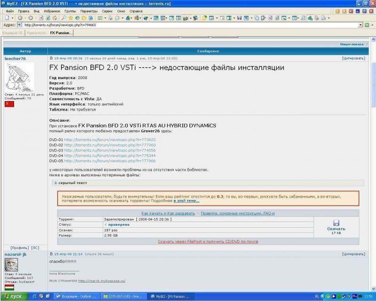Go to the Home page icon

(x=55, y=18)
